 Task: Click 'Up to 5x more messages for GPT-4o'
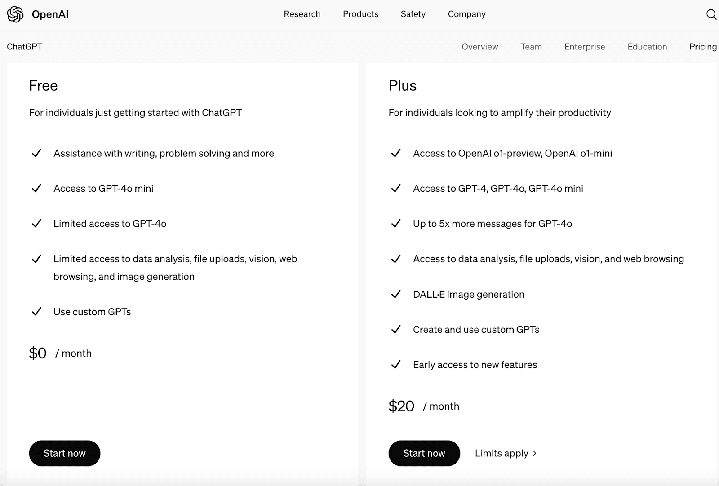[x=493, y=224]
